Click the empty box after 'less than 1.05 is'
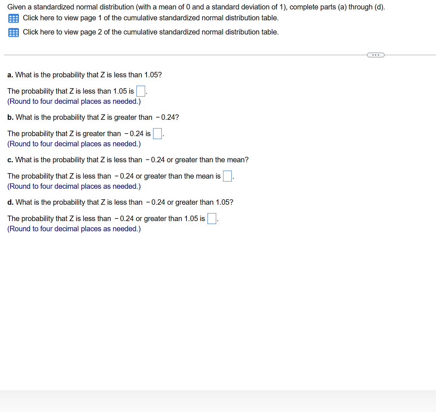This screenshot has height=412, width=436. pyautogui.click(x=140, y=91)
